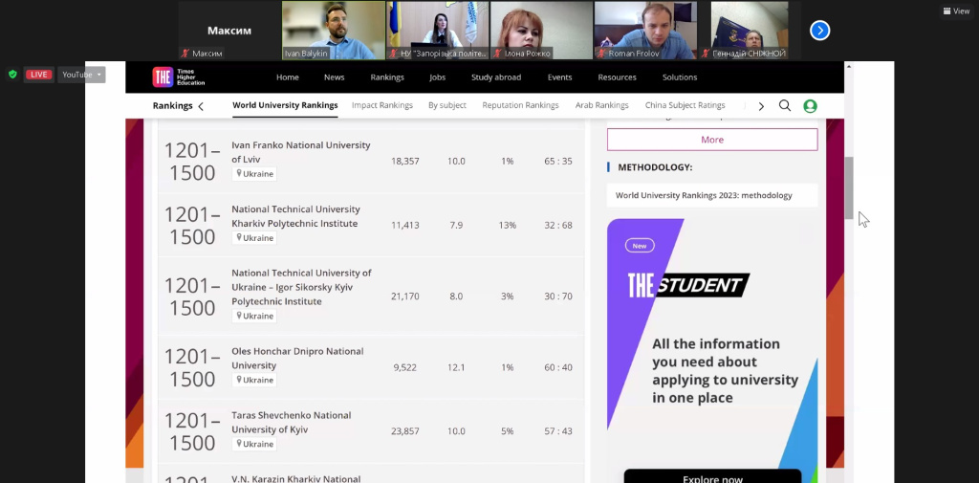Open Ivan Franko National University of Lviv
This screenshot has width=979, height=483.
coord(301,152)
